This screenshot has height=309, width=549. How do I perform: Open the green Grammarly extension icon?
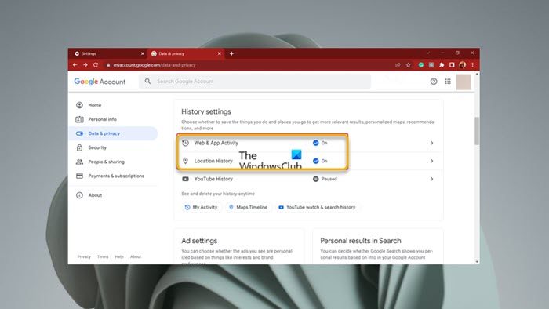coord(421,65)
